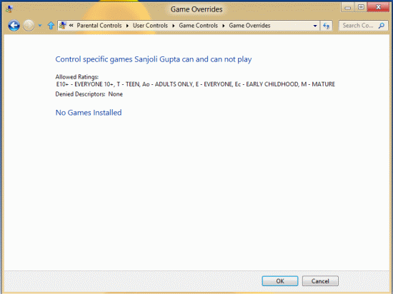Expand arrow after Game Controls breadcrumb
The height and width of the screenshot is (294, 393).
point(224,26)
